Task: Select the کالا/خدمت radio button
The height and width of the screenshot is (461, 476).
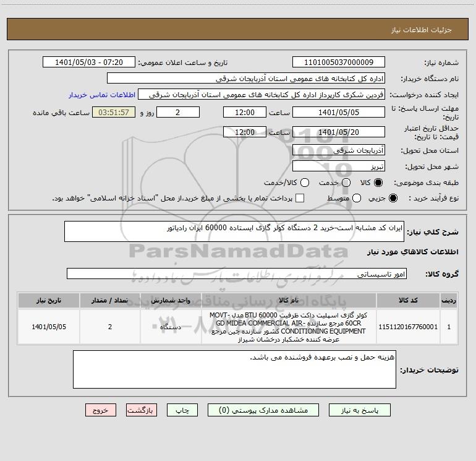Action: [305, 183]
